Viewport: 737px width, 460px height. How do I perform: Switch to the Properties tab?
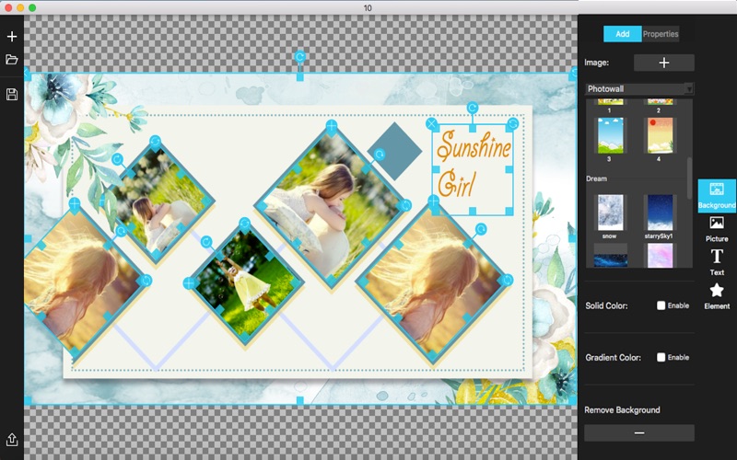tap(660, 34)
